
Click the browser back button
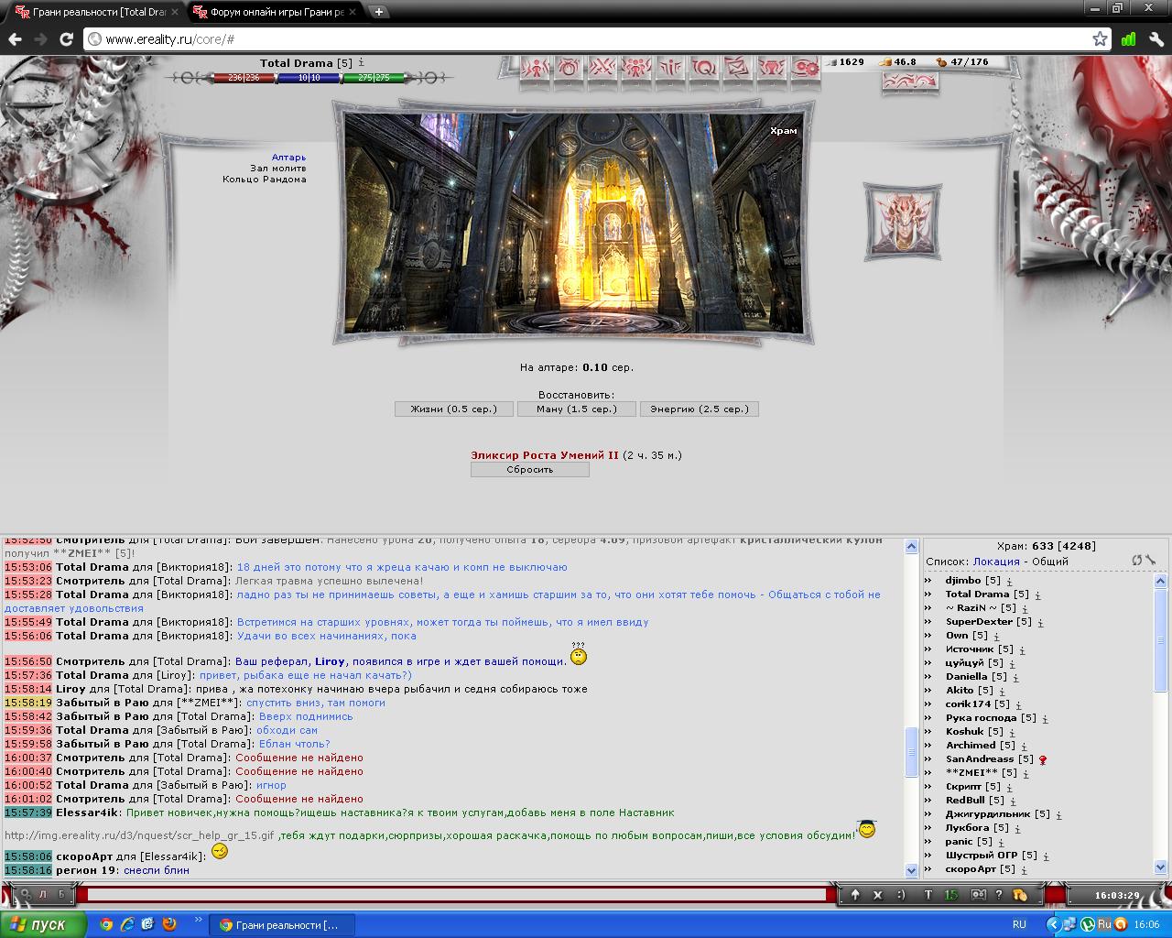[x=15, y=39]
